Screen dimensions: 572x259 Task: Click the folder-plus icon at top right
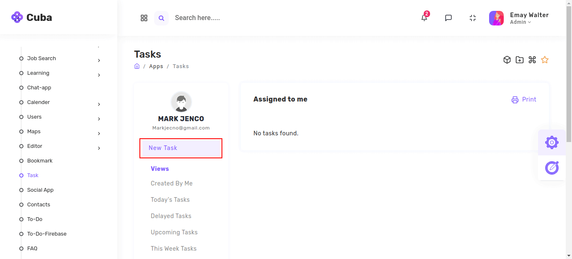(x=519, y=60)
